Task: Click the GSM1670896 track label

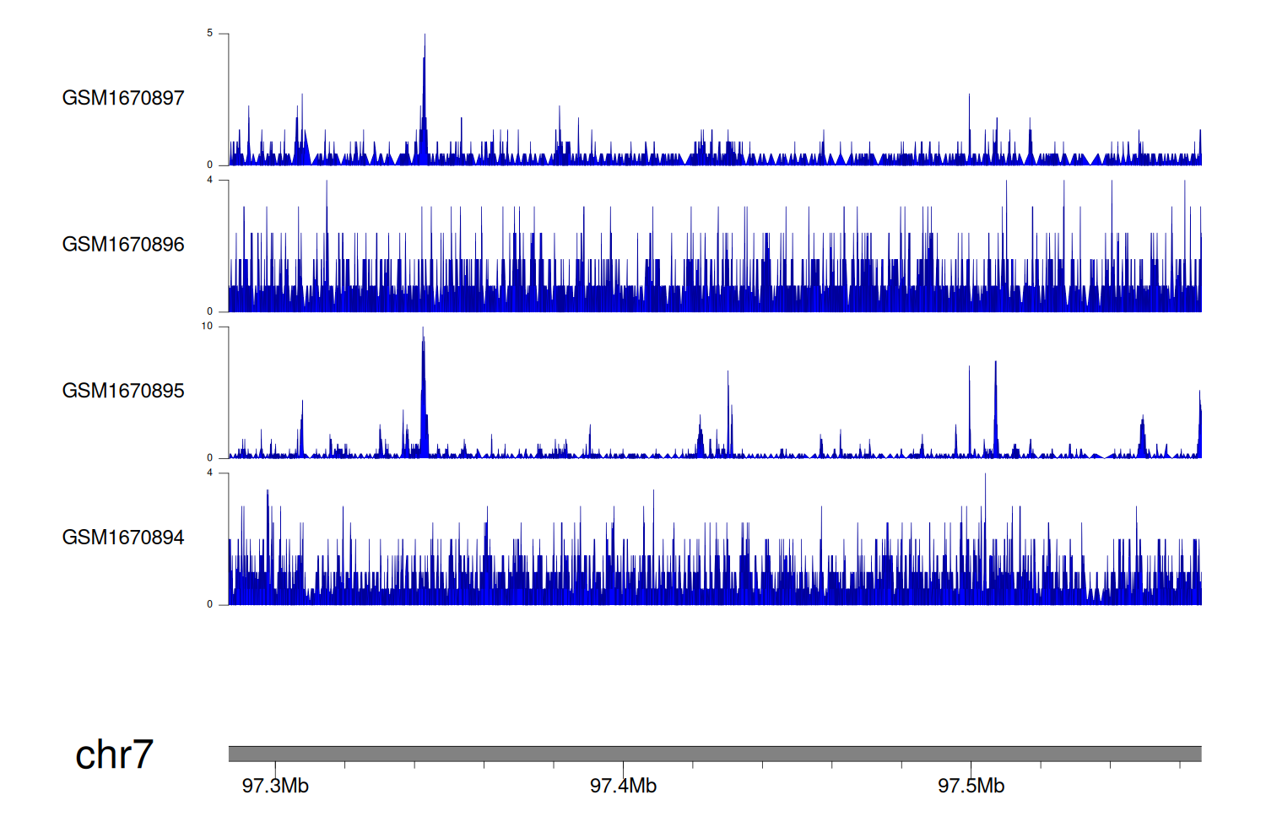Action: click(x=123, y=245)
